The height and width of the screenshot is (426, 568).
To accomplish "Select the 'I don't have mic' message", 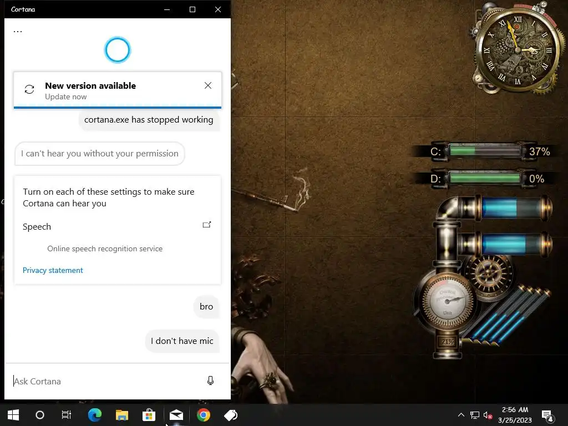I will coord(182,341).
